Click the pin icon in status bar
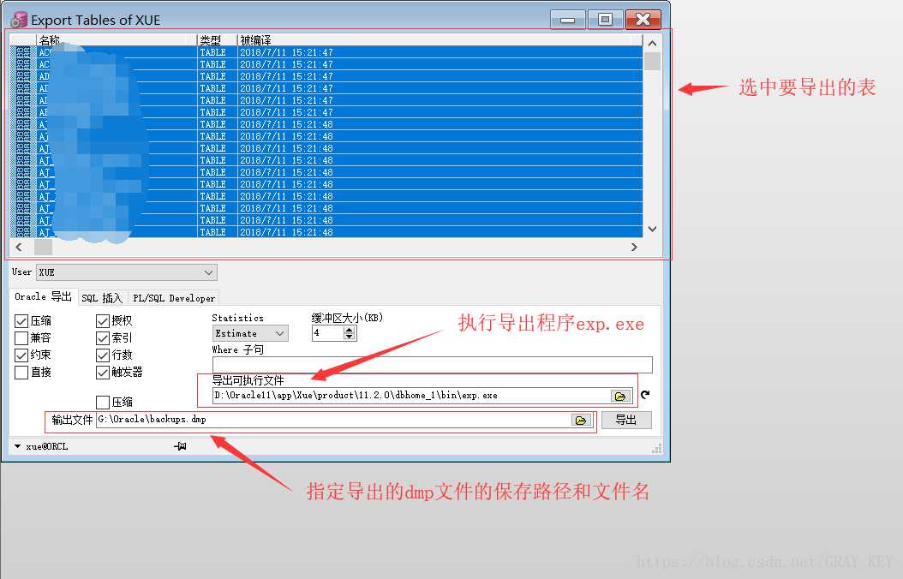Screen dimensions: 903x579 click(x=180, y=446)
